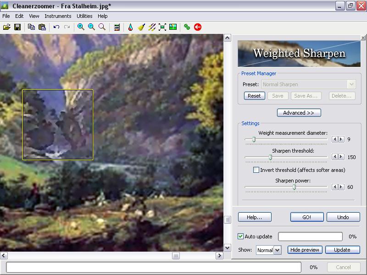Click the Weight measurement diameter slider handle
The height and width of the screenshot is (275, 367).
(x=254, y=140)
